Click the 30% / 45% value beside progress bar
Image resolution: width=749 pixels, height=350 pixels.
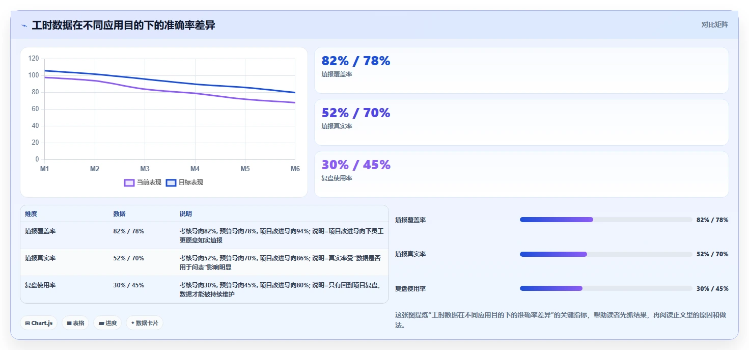click(x=712, y=288)
